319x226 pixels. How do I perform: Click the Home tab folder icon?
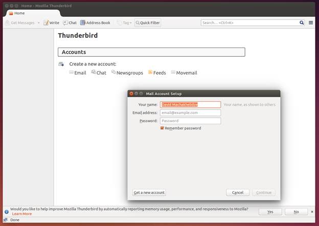(x=11, y=13)
